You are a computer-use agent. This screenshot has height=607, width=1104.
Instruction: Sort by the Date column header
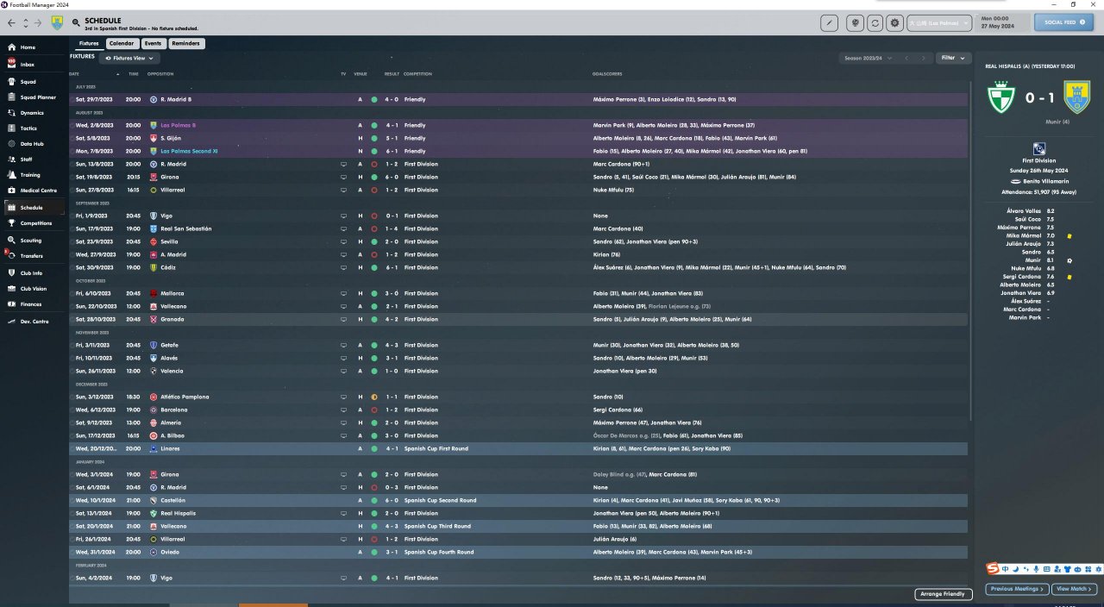(x=74, y=74)
